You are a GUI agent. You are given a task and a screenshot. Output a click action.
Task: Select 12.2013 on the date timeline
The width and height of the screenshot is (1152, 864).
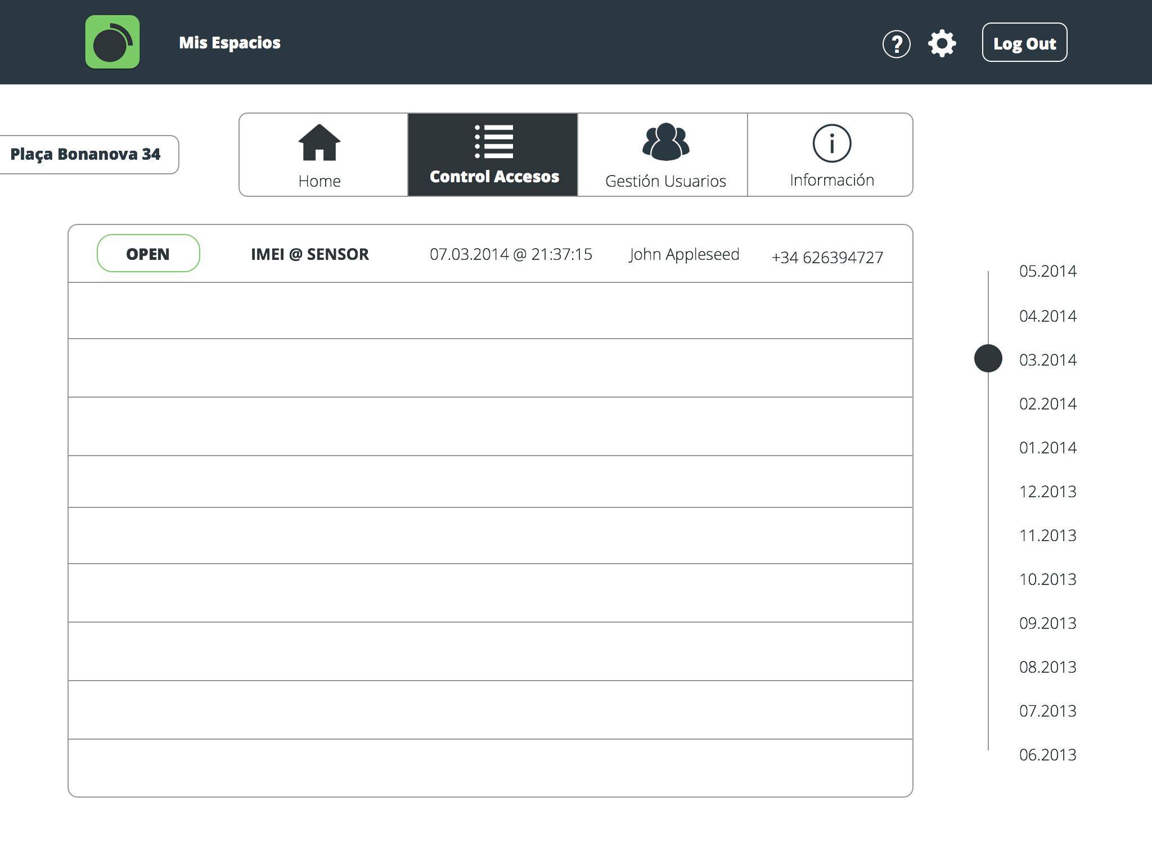1047,492
